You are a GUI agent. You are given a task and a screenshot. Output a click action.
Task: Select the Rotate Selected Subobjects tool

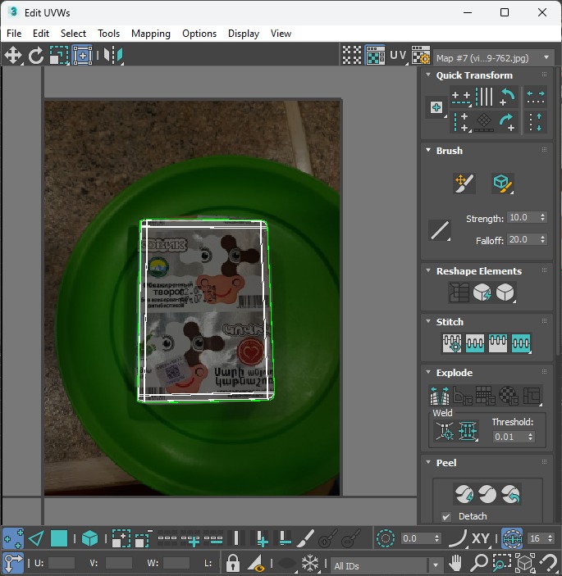tap(35, 56)
